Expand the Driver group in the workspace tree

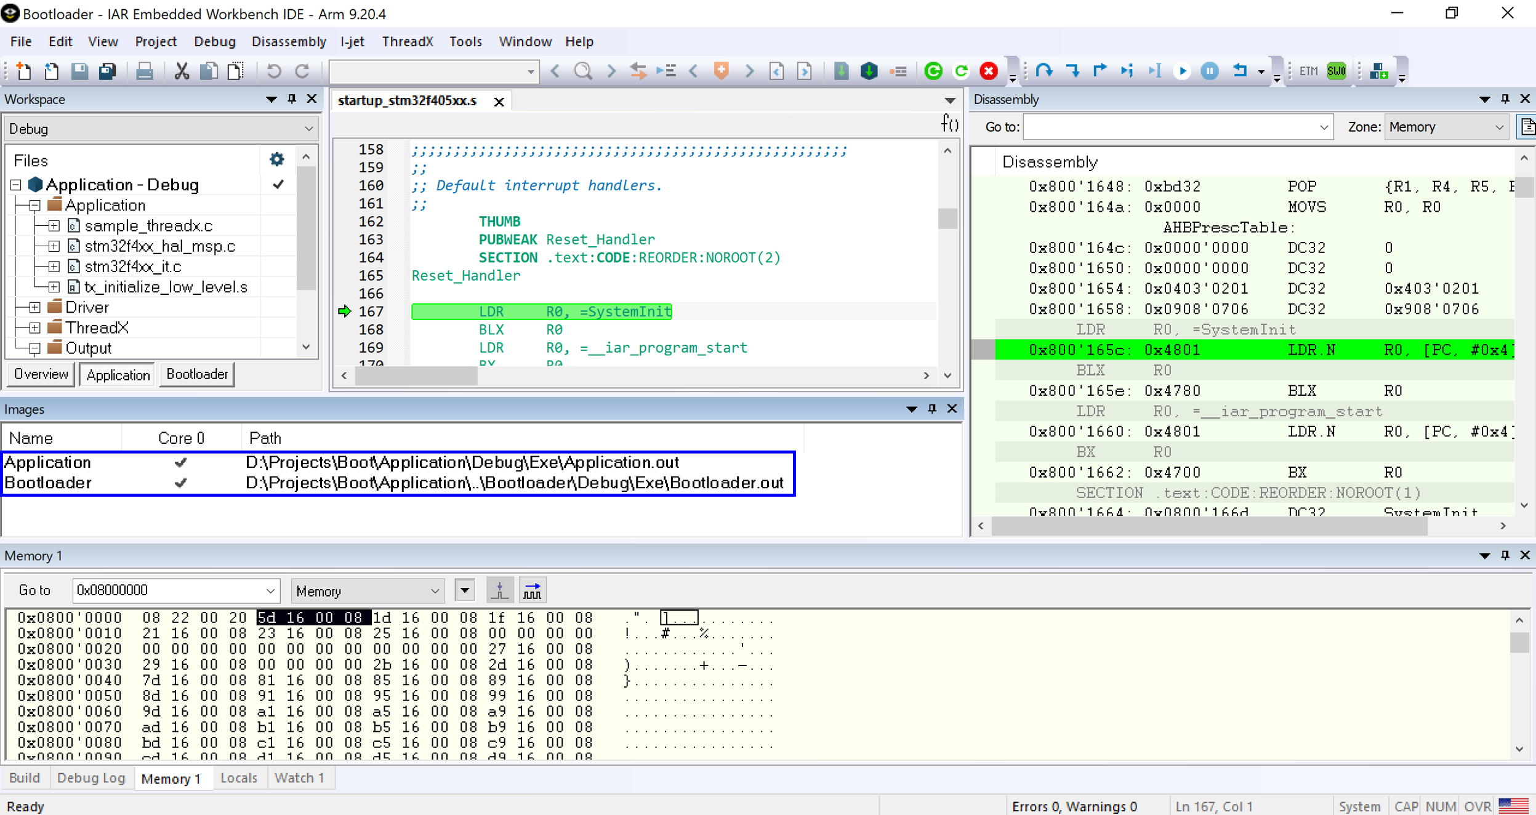coord(34,307)
